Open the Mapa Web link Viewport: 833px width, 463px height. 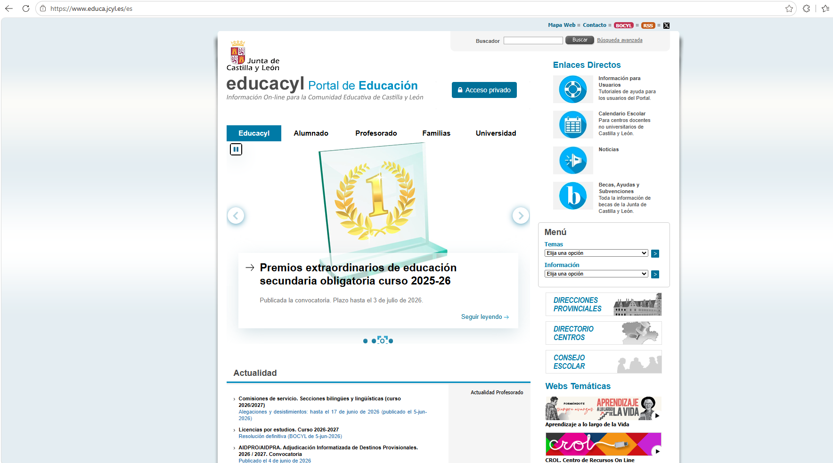coord(562,25)
